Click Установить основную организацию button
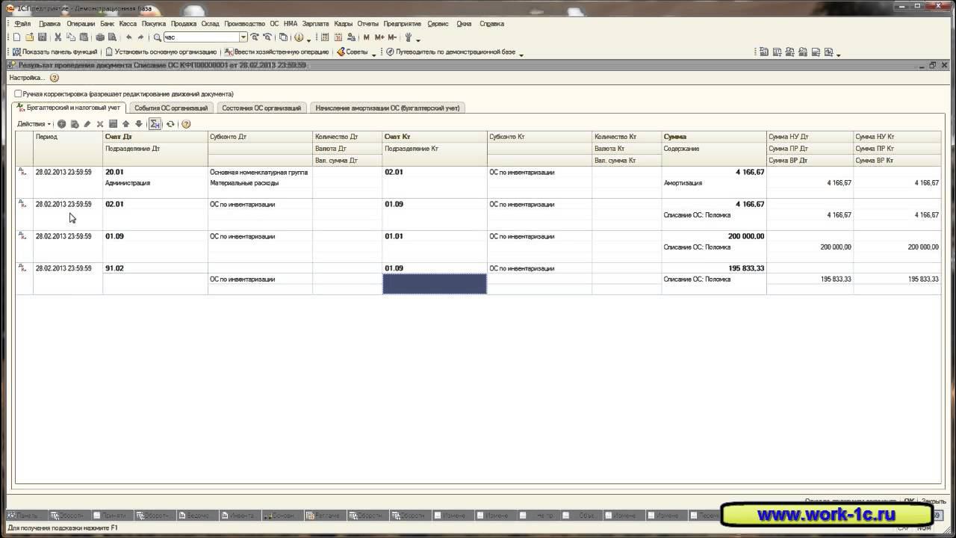The height and width of the screenshot is (538, 956). pos(161,52)
